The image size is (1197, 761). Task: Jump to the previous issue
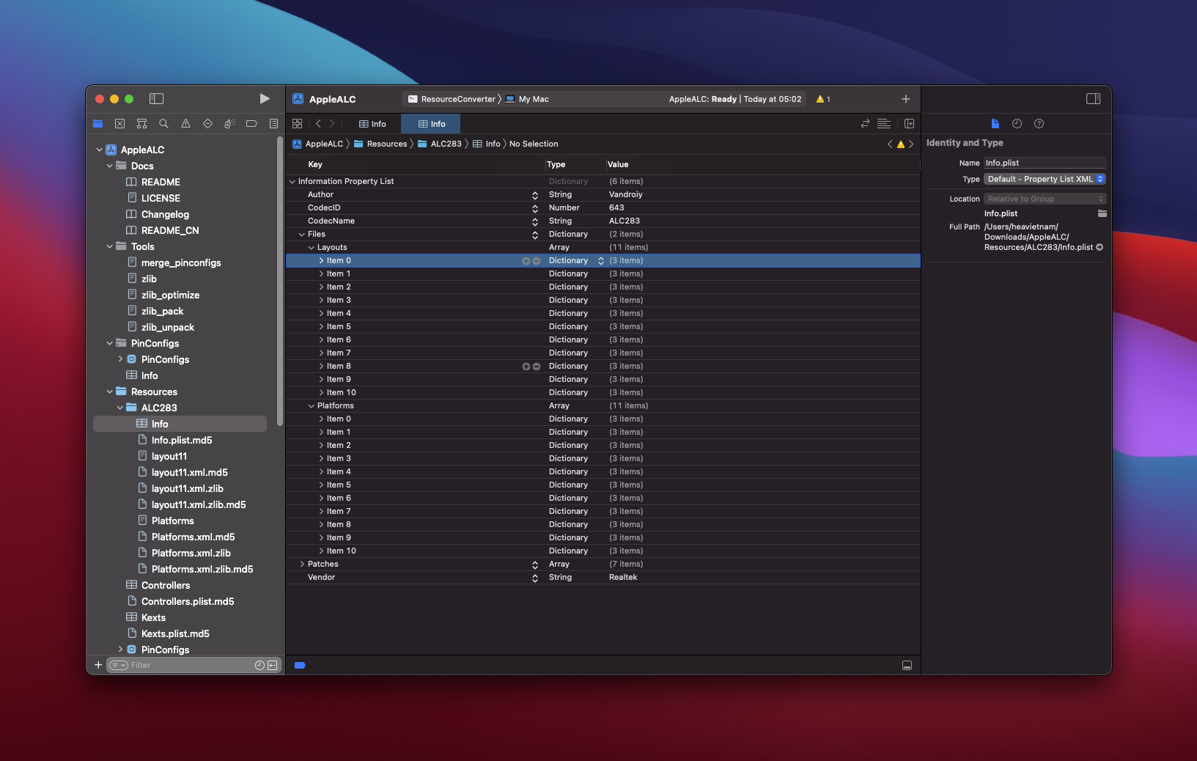click(890, 144)
